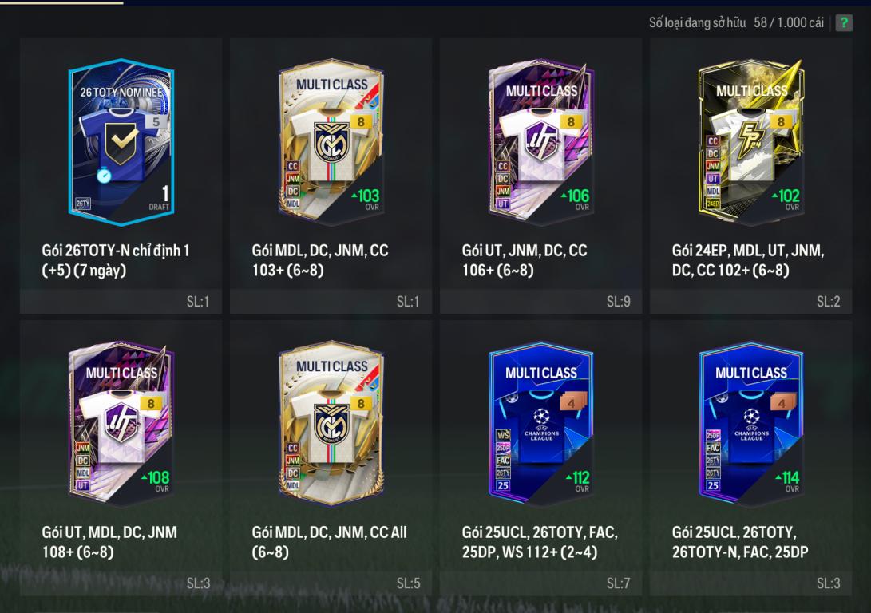Click the SL:5 quantity bar
871x613 pixels.
click(x=331, y=583)
